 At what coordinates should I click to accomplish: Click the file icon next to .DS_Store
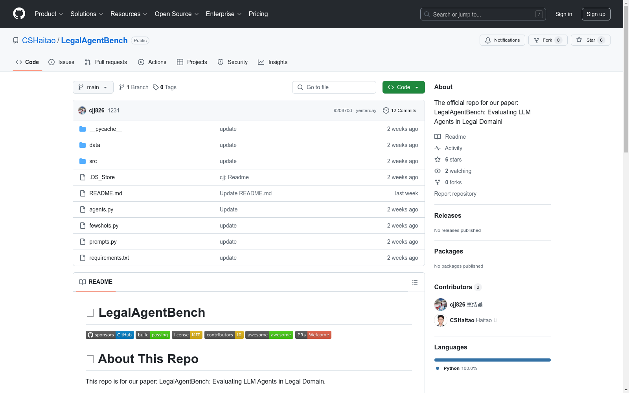pos(83,177)
